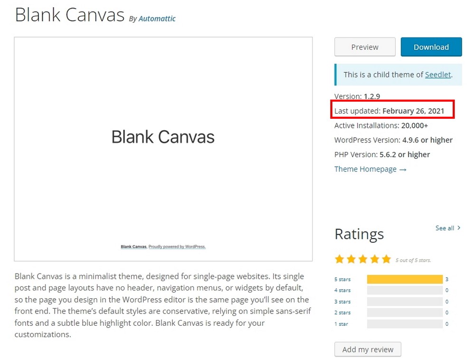475x360 pixels.
Task: Click the first gold star icon
Action: coord(339,259)
